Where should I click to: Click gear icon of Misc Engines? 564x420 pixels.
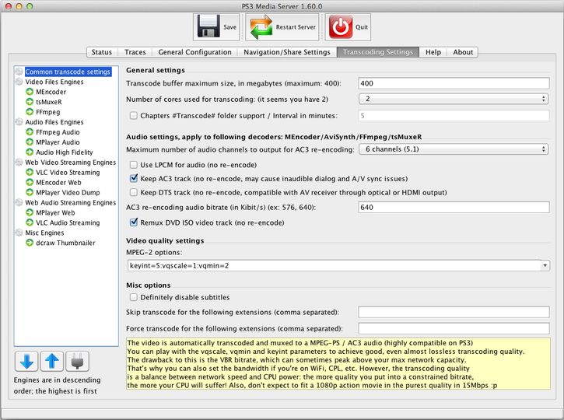[x=19, y=233]
